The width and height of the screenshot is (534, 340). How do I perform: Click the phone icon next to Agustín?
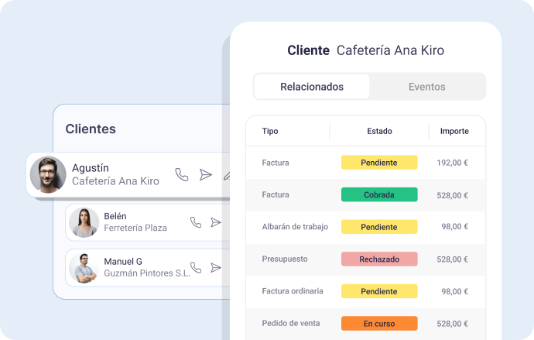coord(181,175)
